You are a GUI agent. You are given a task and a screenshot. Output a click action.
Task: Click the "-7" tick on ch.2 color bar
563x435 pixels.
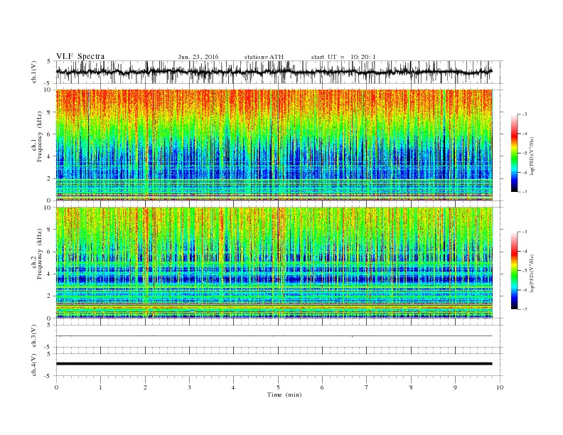coord(525,309)
